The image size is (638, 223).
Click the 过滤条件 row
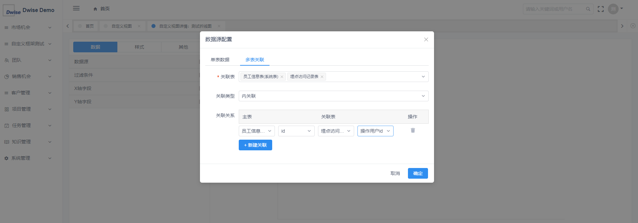[135, 75]
